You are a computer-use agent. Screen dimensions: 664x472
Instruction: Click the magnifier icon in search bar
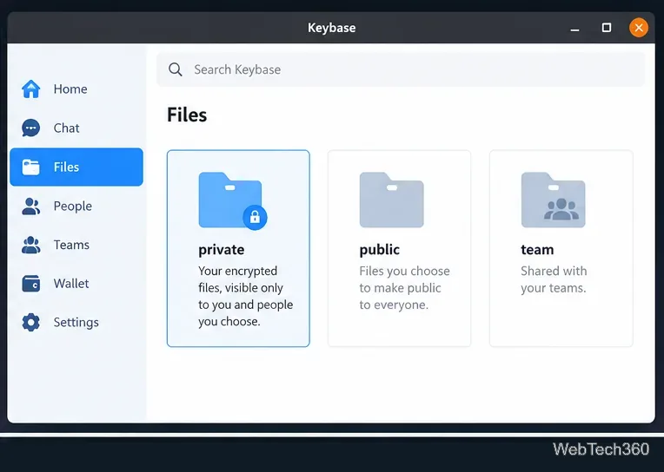pyautogui.click(x=176, y=69)
